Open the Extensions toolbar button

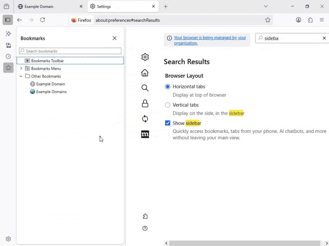click(x=310, y=20)
